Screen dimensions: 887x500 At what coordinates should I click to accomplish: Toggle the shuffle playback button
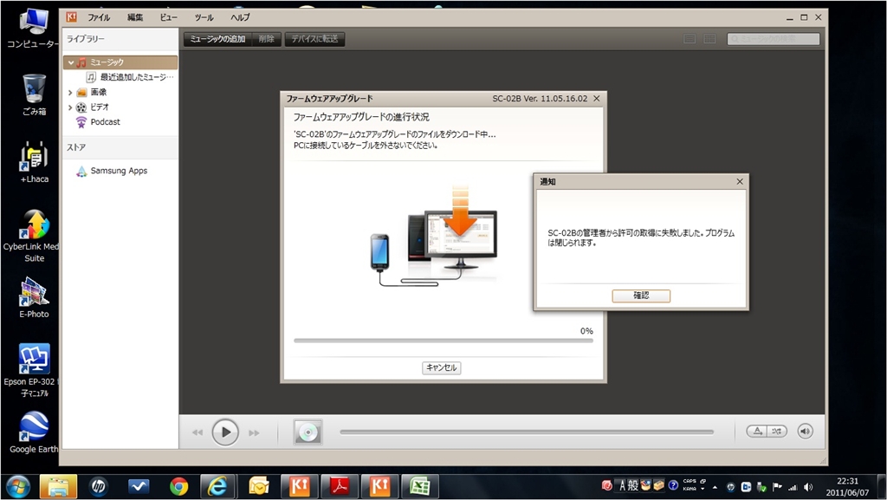pyautogui.click(x=778, y=431)
